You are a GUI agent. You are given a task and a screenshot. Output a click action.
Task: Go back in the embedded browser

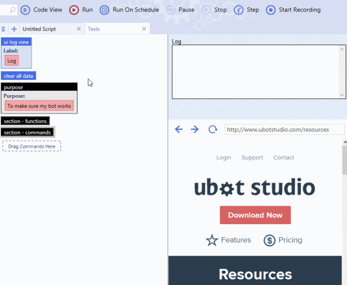[x=179, y=129]
